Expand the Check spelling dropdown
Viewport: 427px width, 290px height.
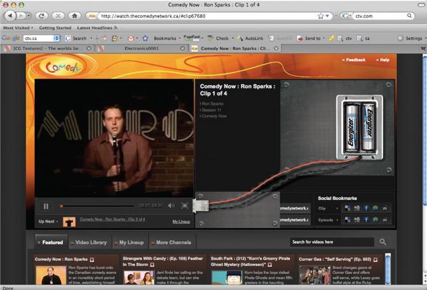pyautogui.click(x=233, y=39)
